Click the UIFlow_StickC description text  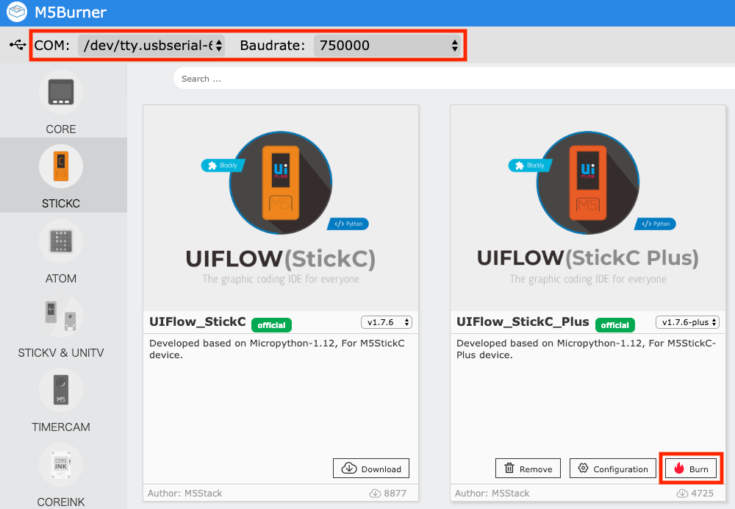click(277, 349)
